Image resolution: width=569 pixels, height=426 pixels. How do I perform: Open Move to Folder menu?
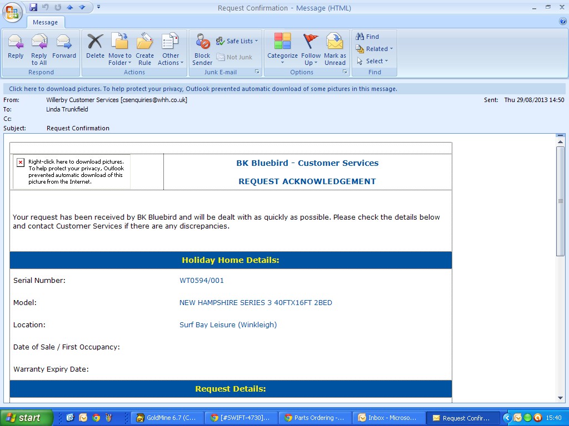coord(120,50)
